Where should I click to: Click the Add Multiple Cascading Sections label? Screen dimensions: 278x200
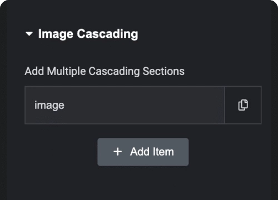[x=105, y=71]
